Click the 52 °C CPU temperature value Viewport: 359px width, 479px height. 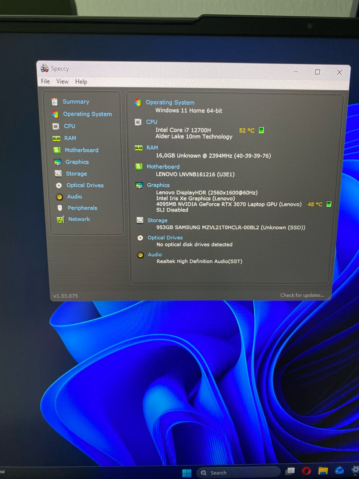coord(247,131)
